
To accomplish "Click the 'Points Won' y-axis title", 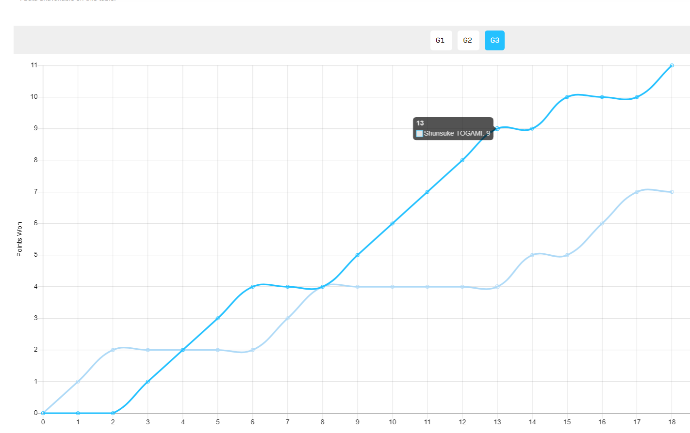I will (x=19, y=239).
